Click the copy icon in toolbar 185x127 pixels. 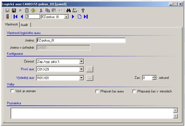pos(48,11)
